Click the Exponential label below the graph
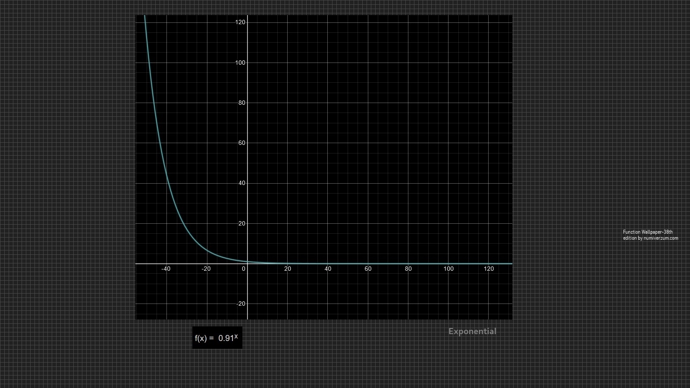Viewport: 690px width, 388px height. (x=472, y=331)
